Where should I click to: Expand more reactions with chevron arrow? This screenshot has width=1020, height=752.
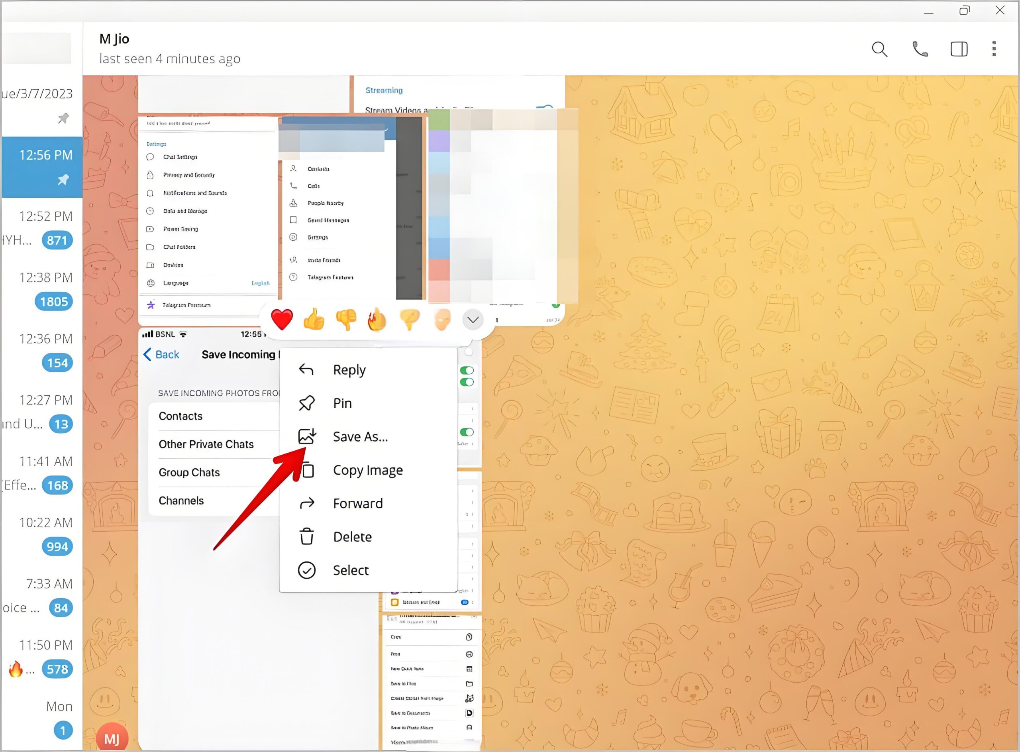[473, 319]
